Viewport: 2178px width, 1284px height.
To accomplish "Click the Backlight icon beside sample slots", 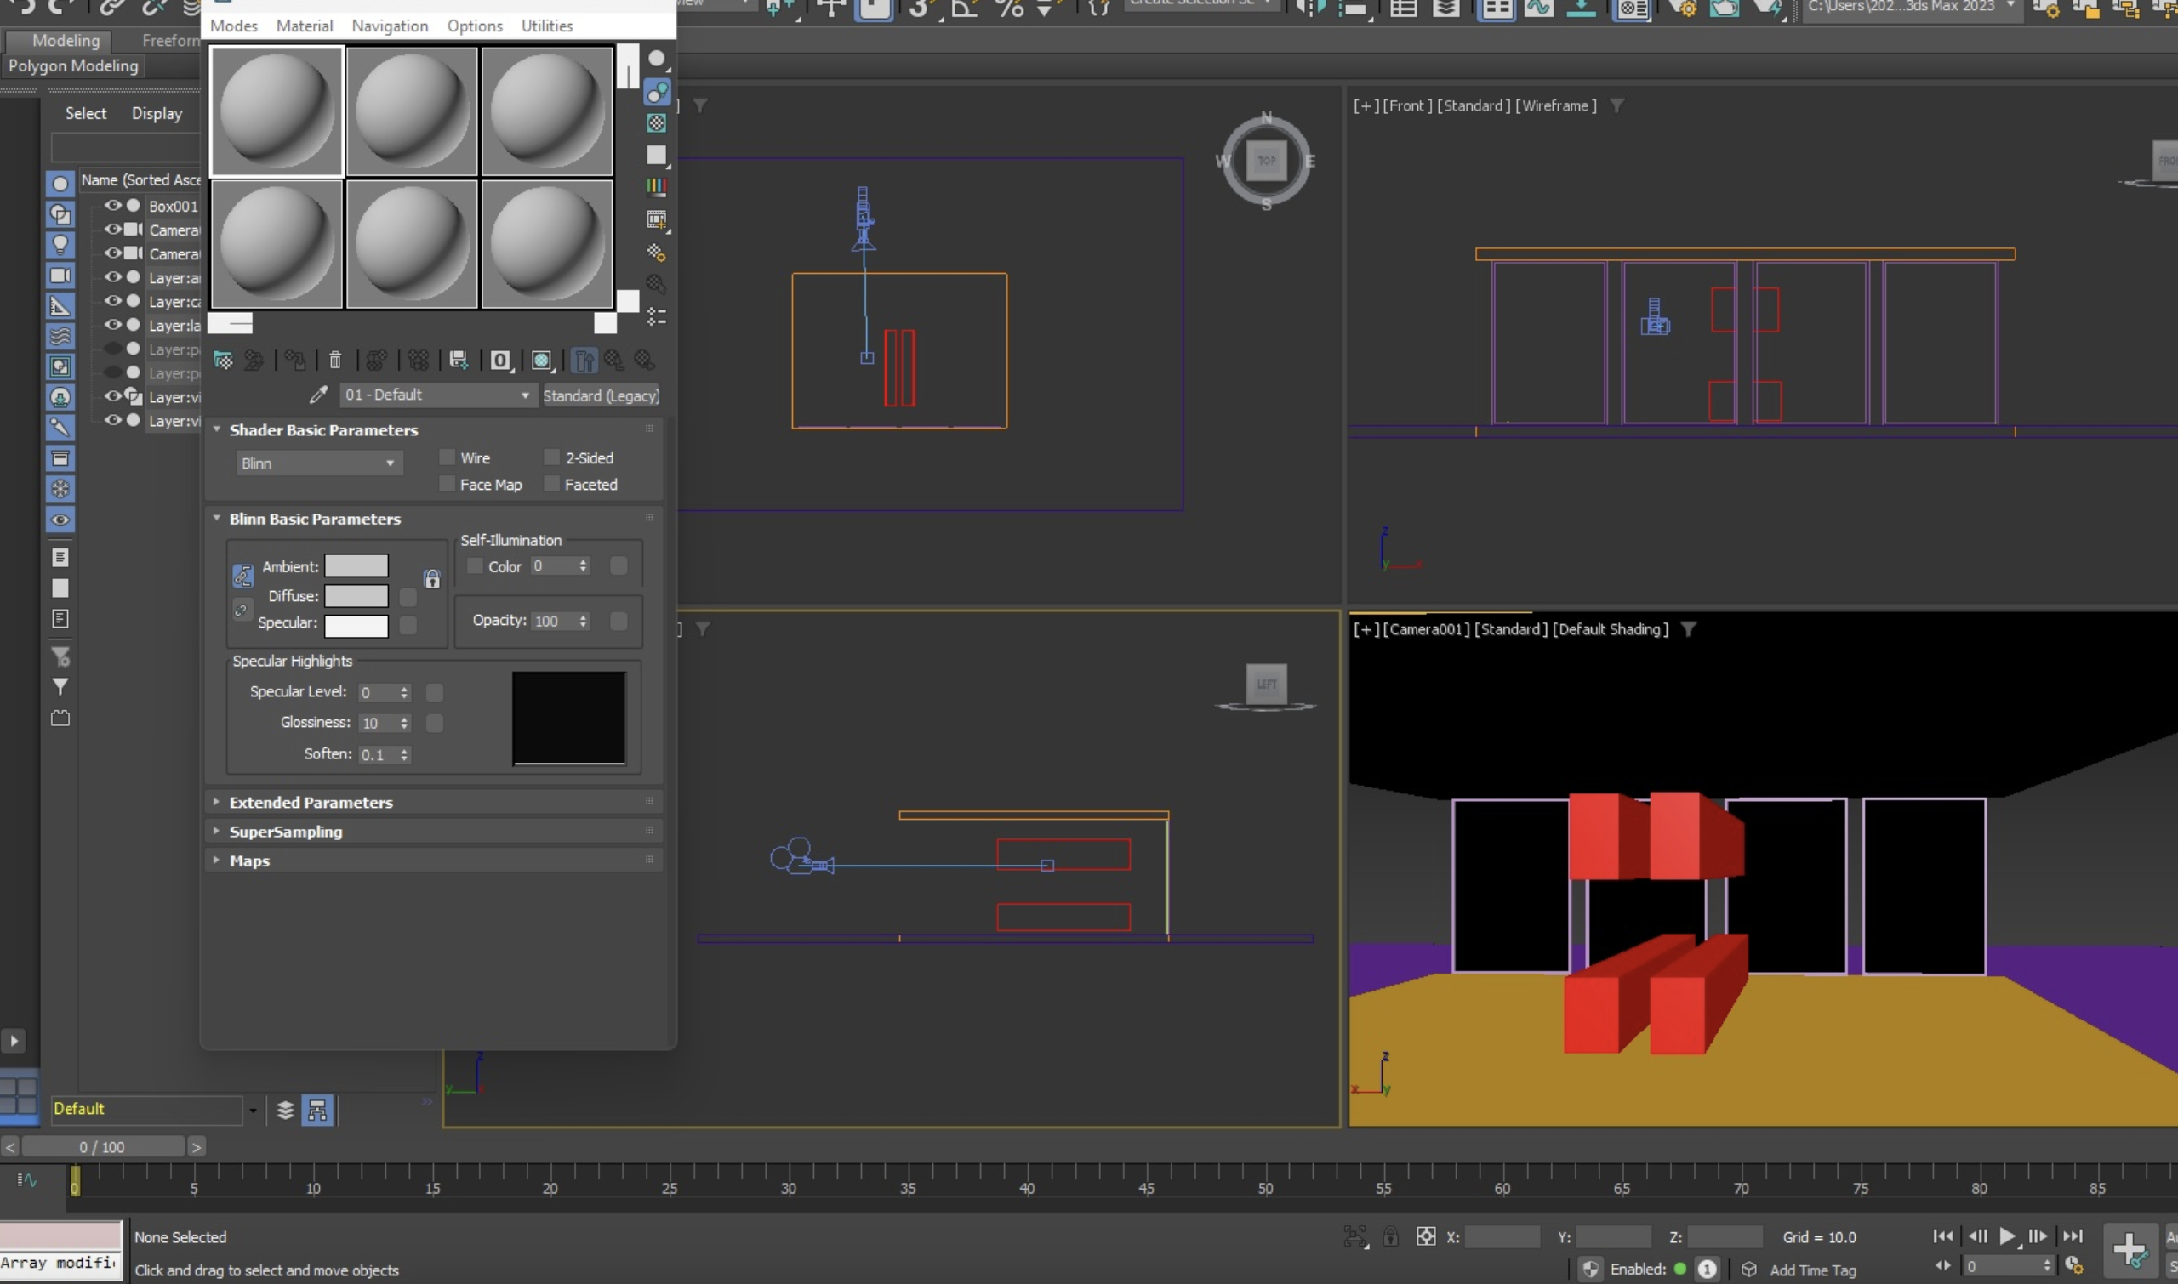I will click(657, 92).
